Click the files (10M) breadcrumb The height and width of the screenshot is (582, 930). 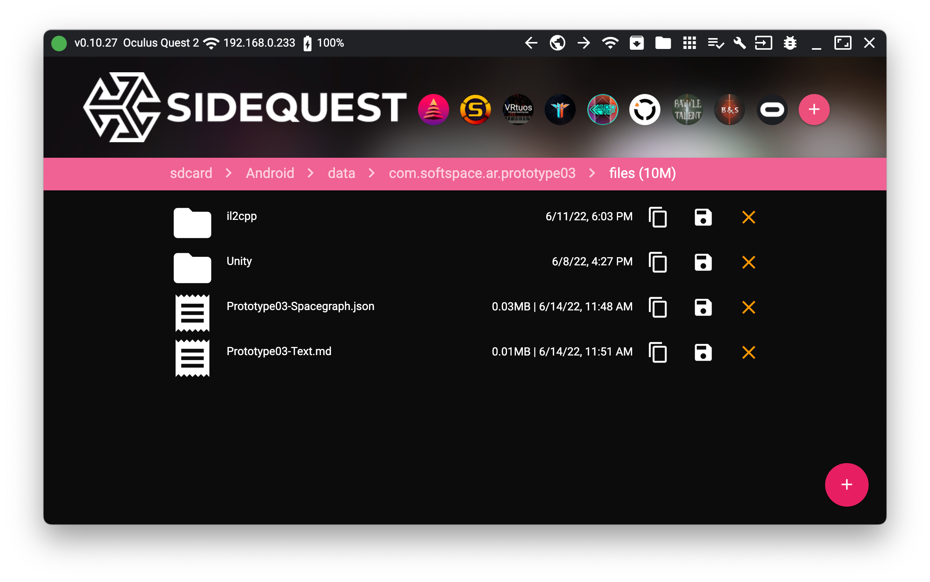point(643,173)
